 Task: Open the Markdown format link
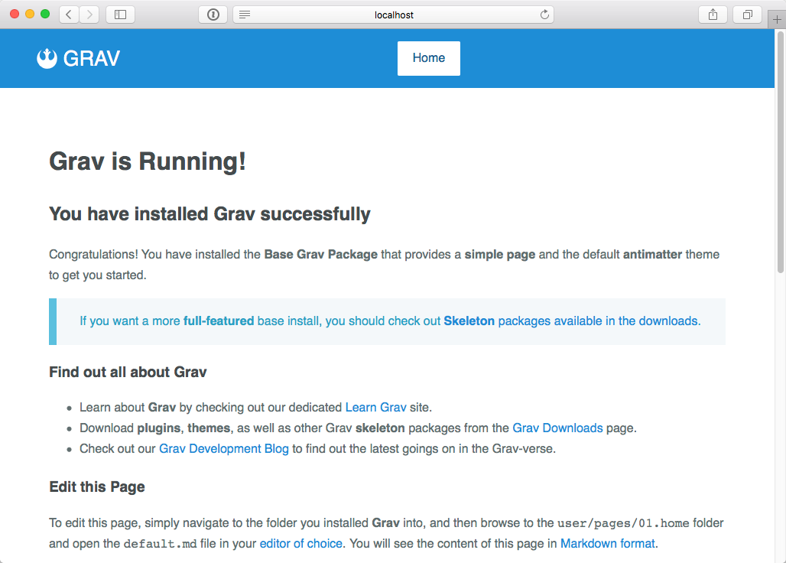(x=607, y=544)
